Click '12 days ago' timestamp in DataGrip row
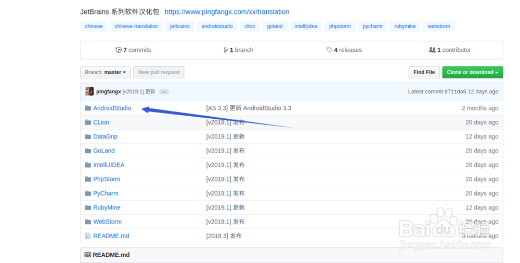The image size is (520, 263). [482, 136]
